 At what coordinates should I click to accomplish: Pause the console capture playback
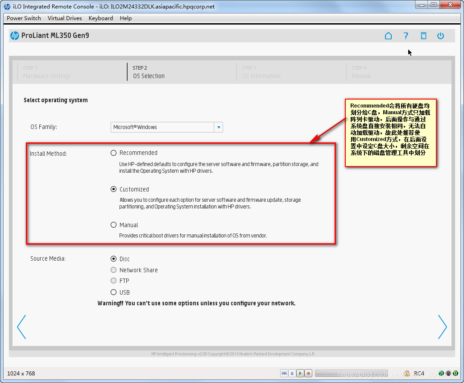click(292, 373)
